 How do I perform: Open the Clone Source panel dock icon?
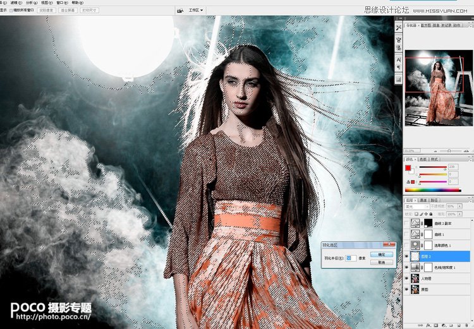pyautogui.click(x=399, y=47)
